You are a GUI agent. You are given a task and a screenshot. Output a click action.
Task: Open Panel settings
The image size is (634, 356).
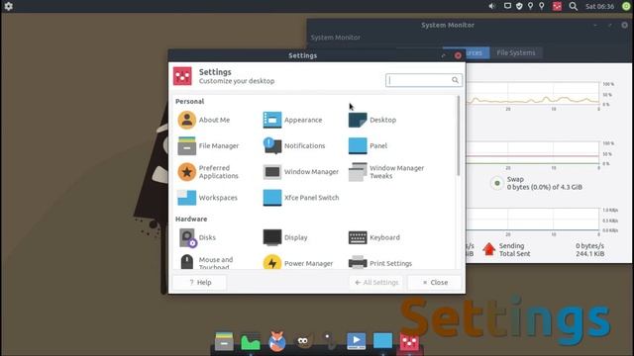click(x=368, y=145)
